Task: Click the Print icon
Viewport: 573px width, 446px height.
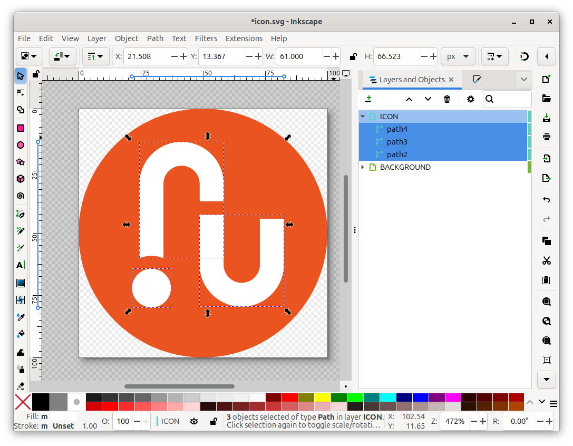Action: point(546,137)
